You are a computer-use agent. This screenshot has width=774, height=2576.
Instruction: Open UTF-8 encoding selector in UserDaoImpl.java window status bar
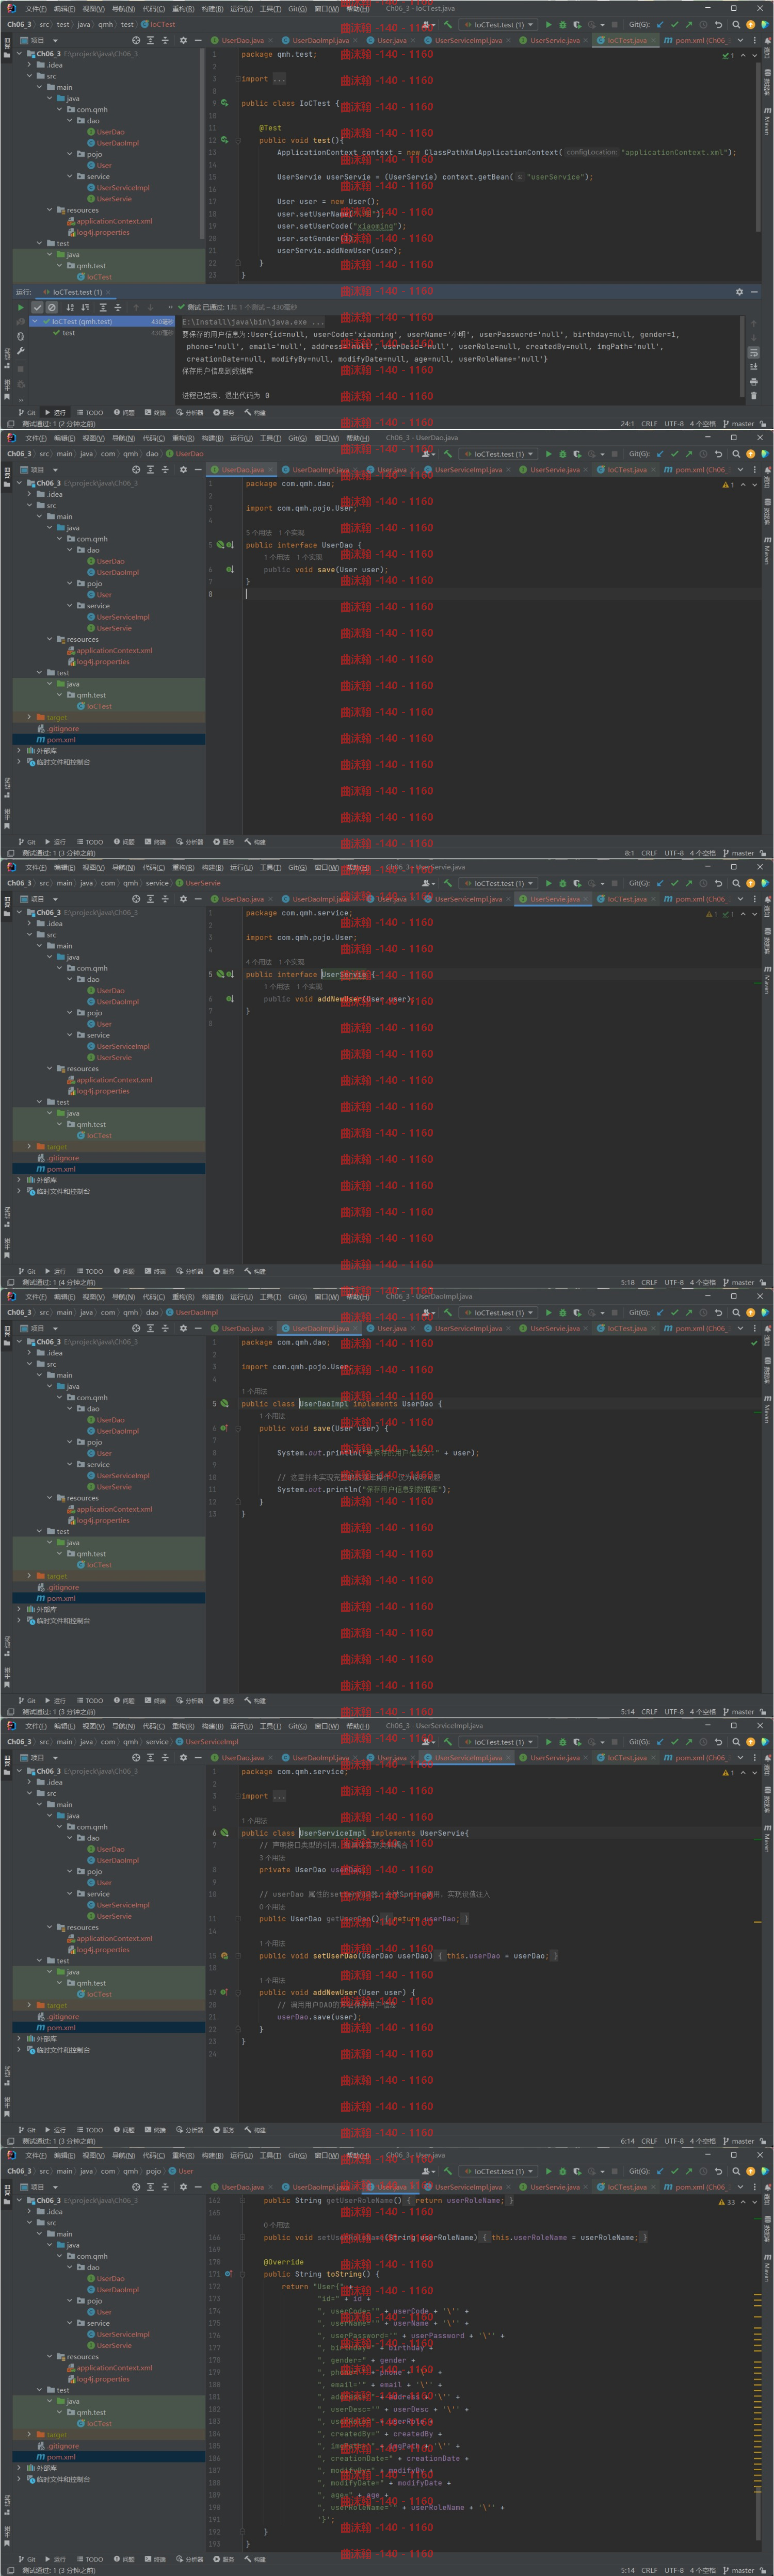[x=674, y=1712]
